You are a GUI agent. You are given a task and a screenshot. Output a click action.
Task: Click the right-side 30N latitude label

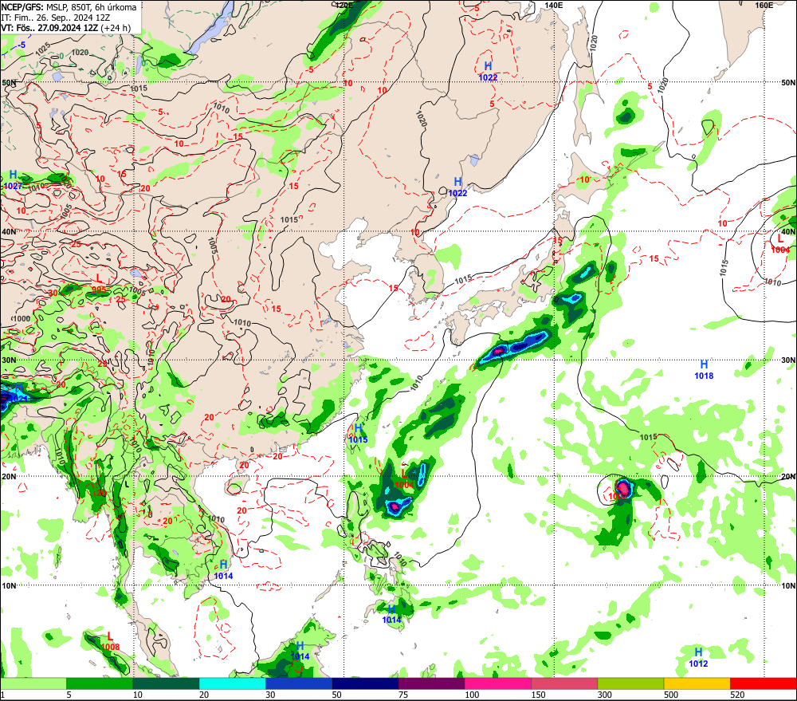[x=788, y=360]
